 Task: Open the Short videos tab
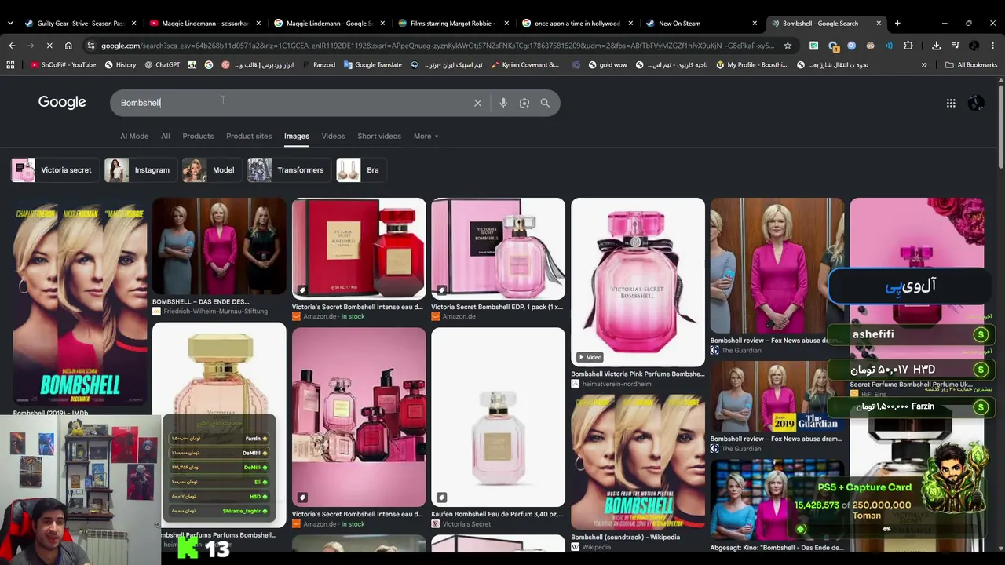(379, 137)
